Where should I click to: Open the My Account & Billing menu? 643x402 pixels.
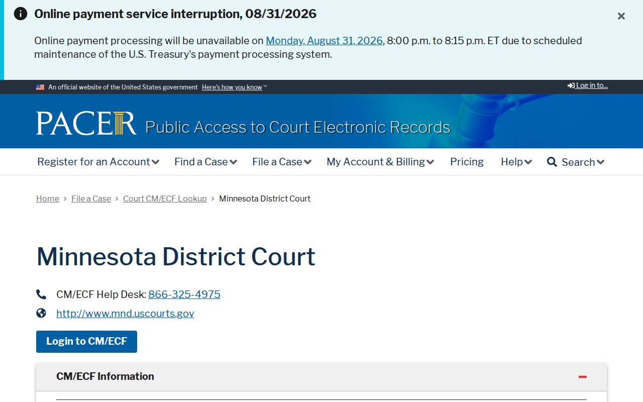380,162
